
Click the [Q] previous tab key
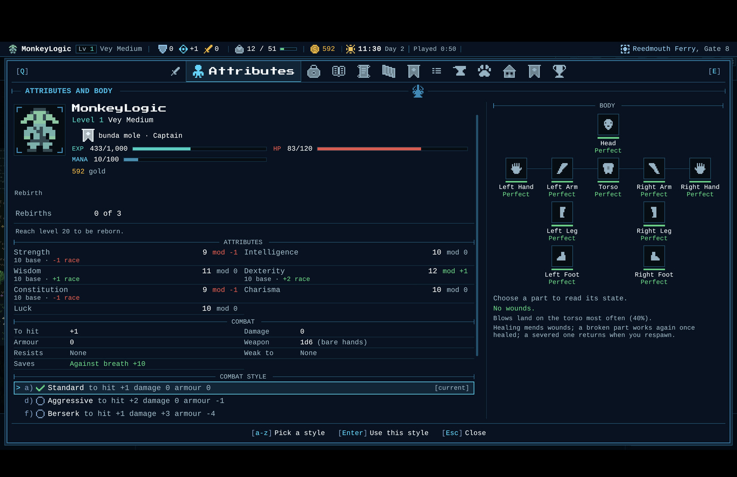click(22, 71)
